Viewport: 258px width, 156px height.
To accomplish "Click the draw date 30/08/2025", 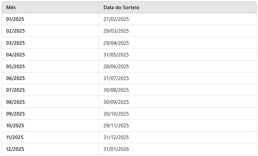I will [116, 90].
